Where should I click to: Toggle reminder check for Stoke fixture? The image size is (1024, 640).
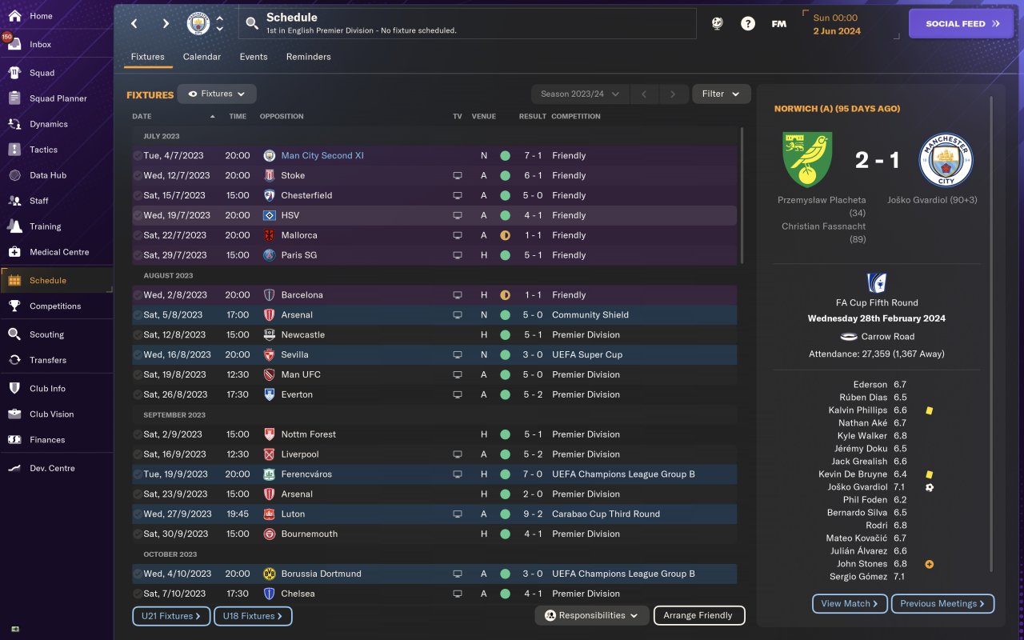click(x=138, y=176)
